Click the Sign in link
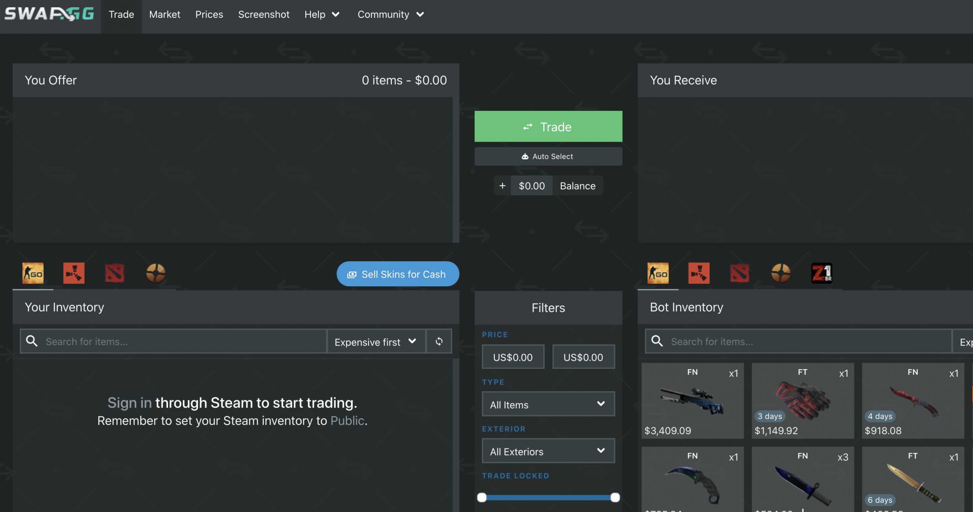 130,403
